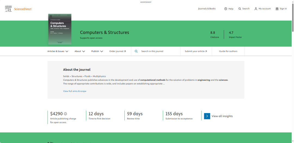Open the ScienceDirect home logo
The image size is (294, 143).
23,9
